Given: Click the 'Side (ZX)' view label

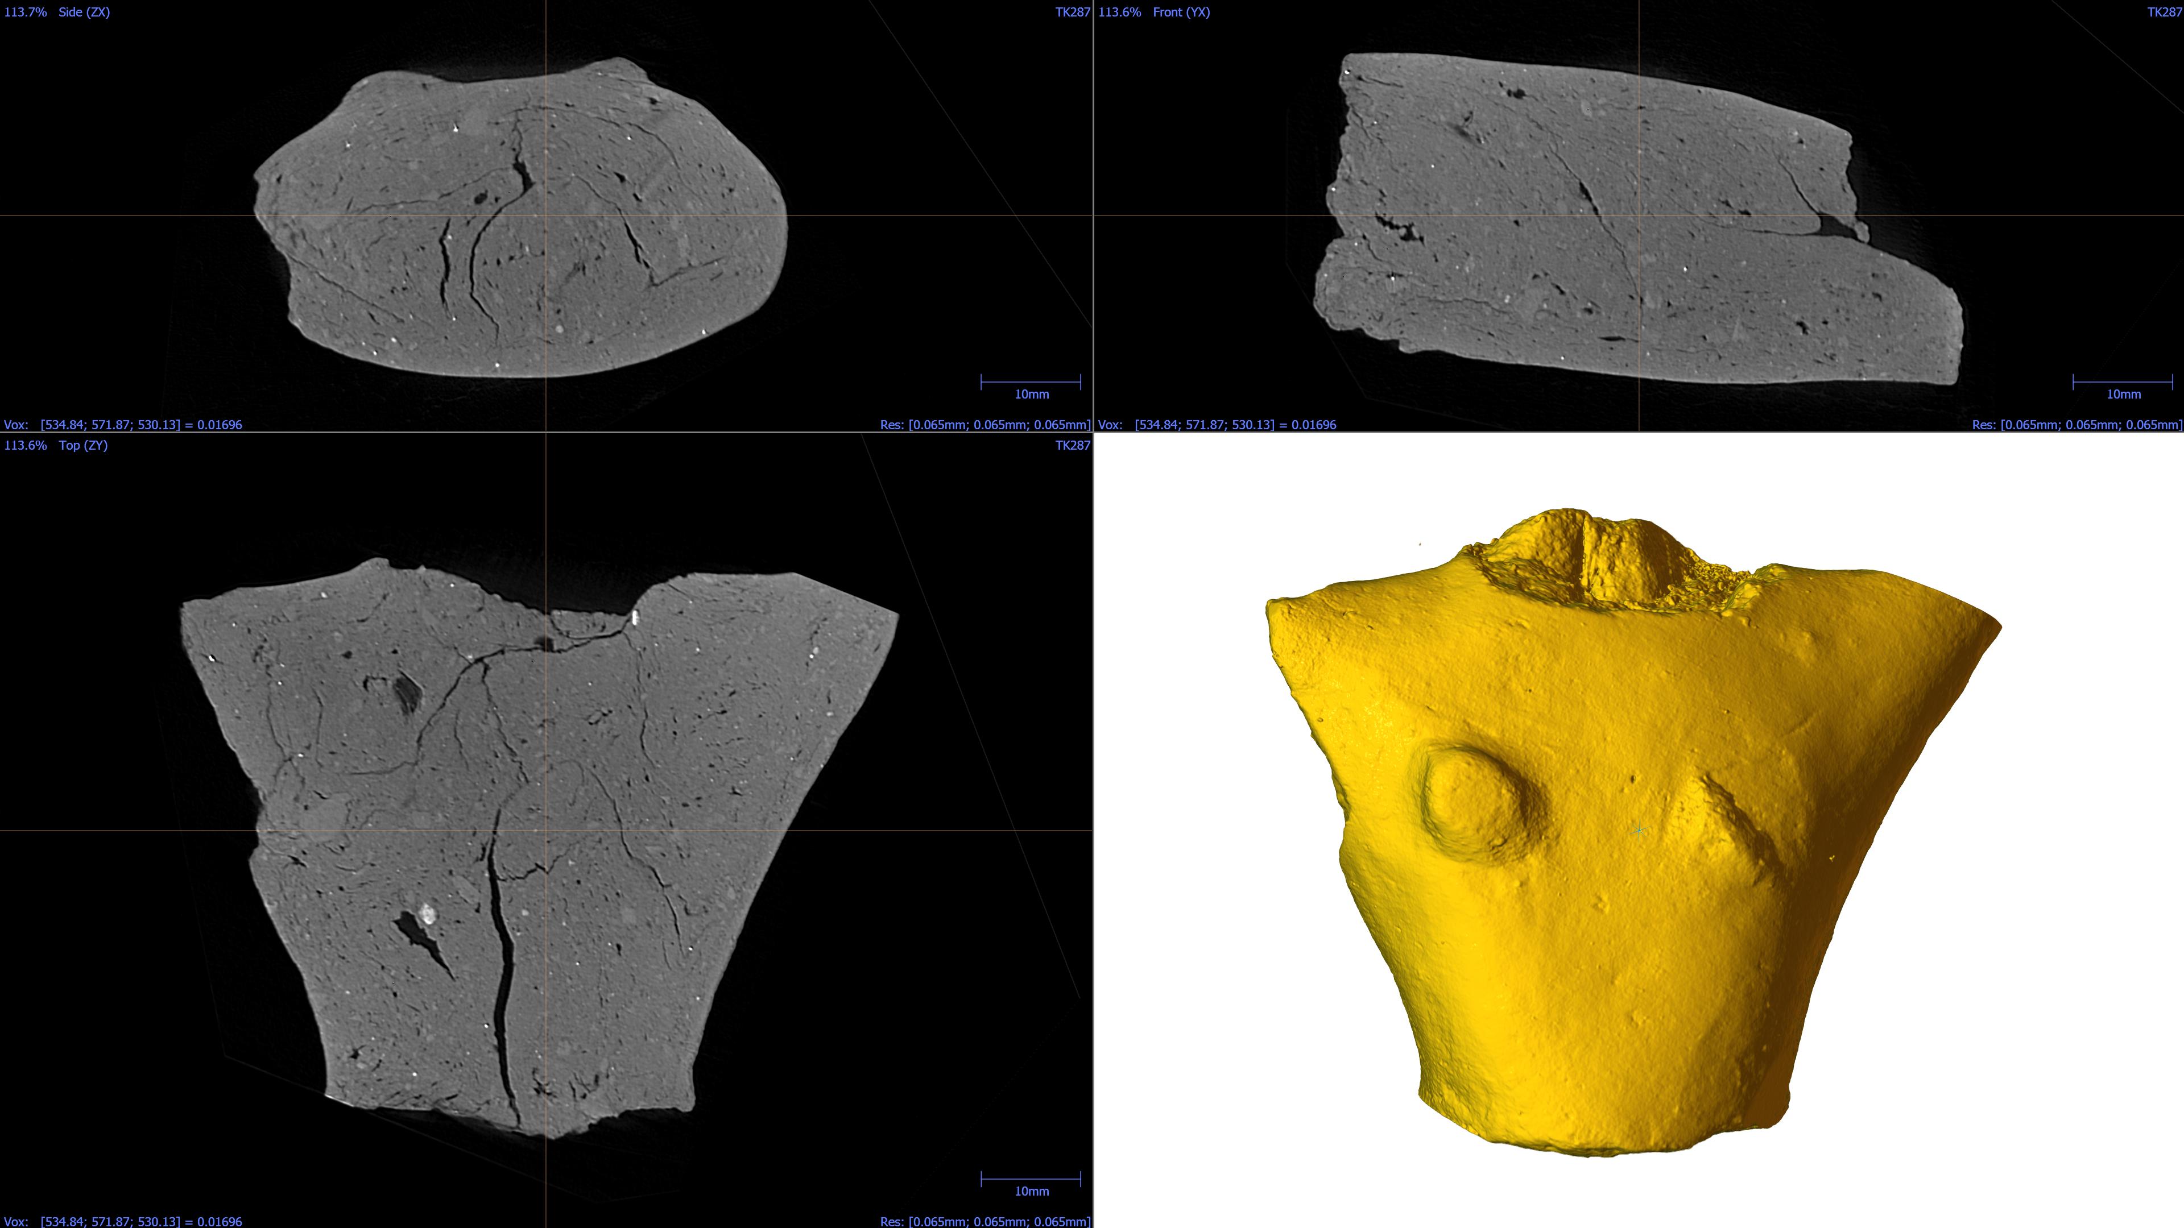Looking at the screenshot, I should coord(84,12).
